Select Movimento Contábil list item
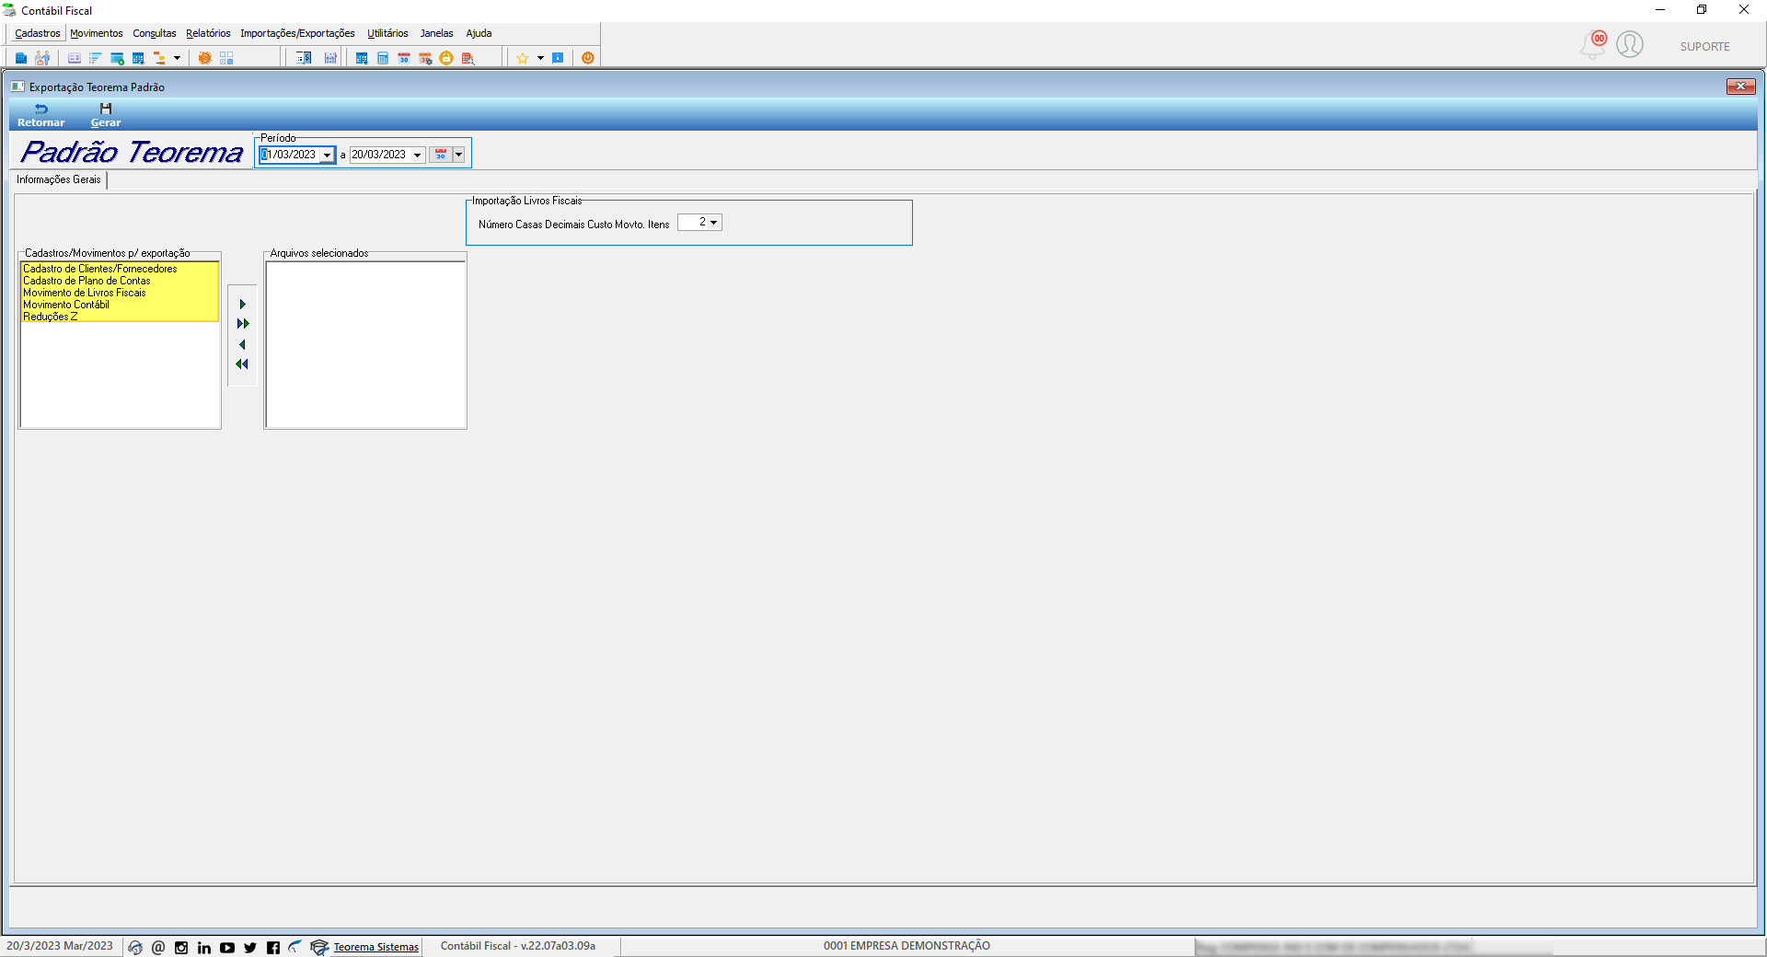The height and width of the screenshot is (957, 1767). tap(120, 305)
